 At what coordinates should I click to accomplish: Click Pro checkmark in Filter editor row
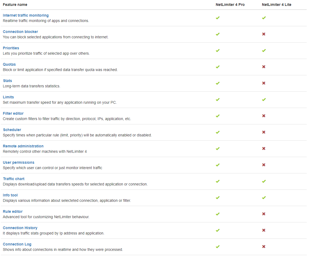click(x=218, y=116)
